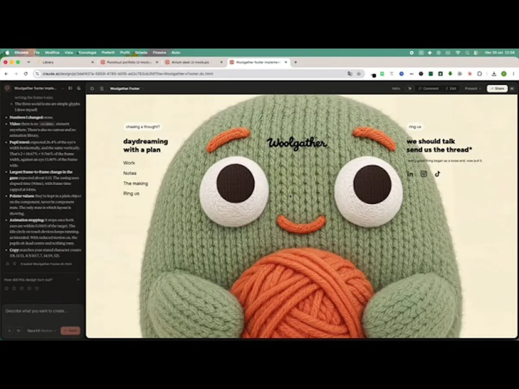Click the date and time in menu bar
Viewport: 519px width, 389px height.
(499, 52)
